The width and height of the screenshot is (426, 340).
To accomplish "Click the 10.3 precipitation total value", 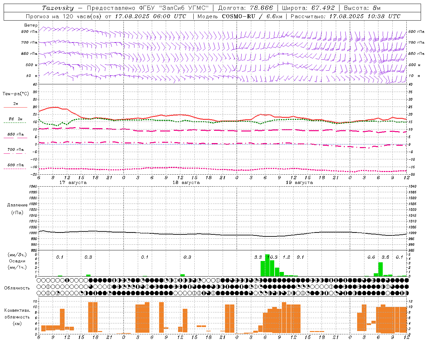I will pyautogui.click(x=272, y=257).
